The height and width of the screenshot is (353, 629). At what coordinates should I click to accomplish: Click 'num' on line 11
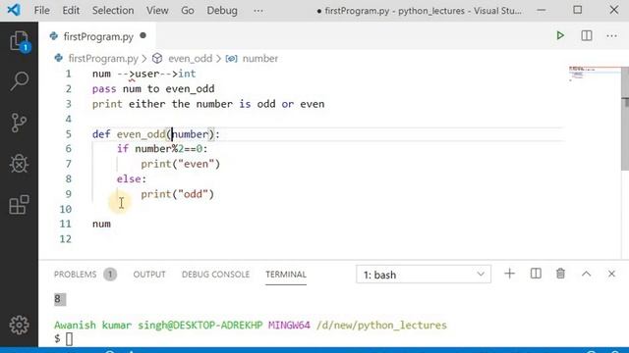click(x=101, y=224)
